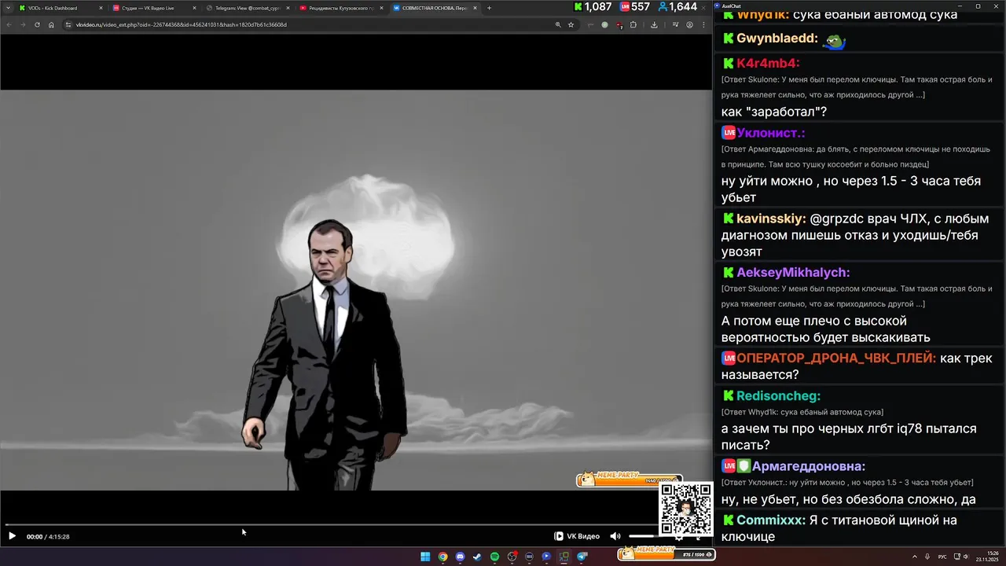Play the VK video
The image size is (1006, 566).
(12, 536)
